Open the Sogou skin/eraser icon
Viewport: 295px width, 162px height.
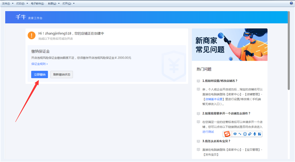[x=250, y=134]
